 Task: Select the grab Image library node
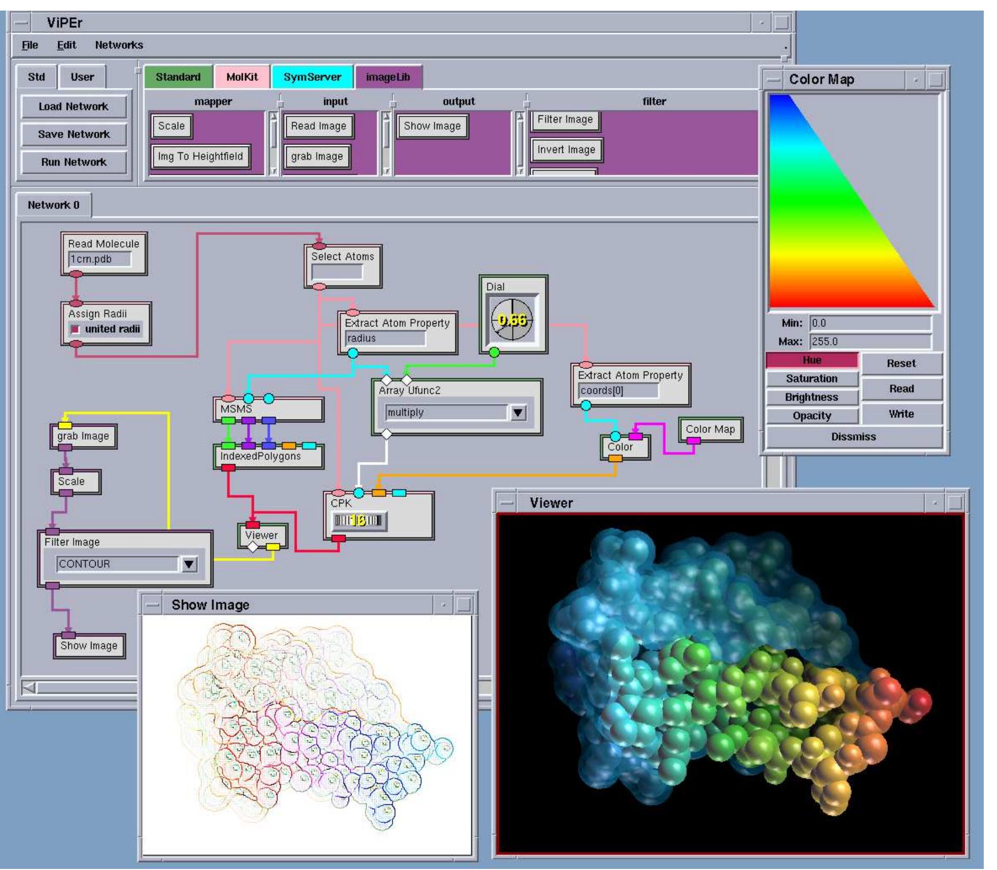click(317, 157)
